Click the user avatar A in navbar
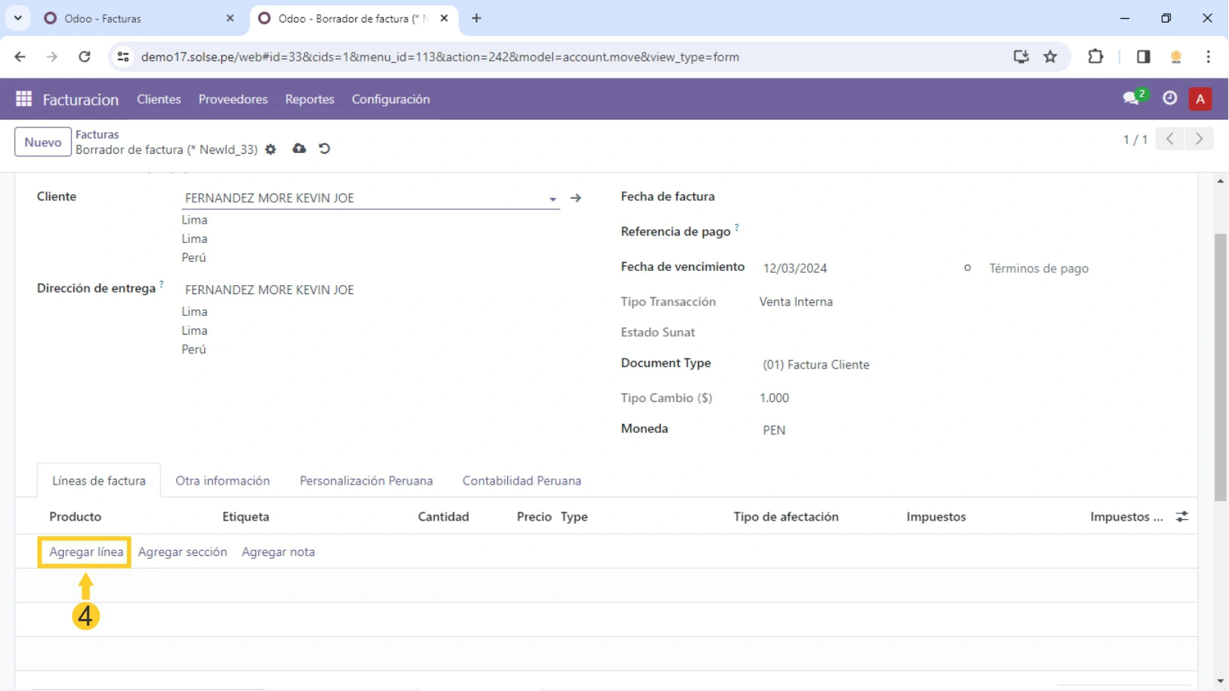Image resolution: width=1229 pixels, height=691 pixels. [x=1200, y=99]
